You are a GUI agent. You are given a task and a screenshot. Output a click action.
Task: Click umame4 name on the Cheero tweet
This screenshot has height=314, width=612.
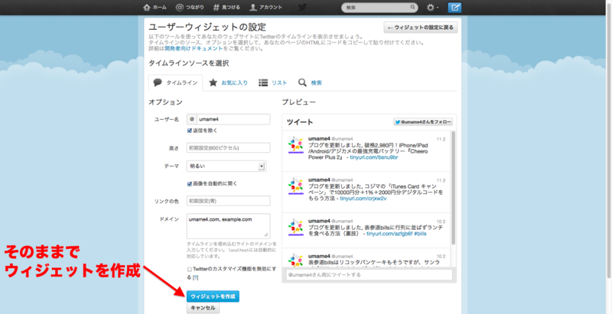click(x=319, y=139)
